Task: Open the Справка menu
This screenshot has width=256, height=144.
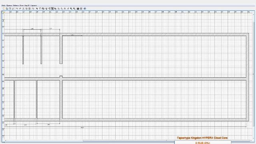Action: 34,5
